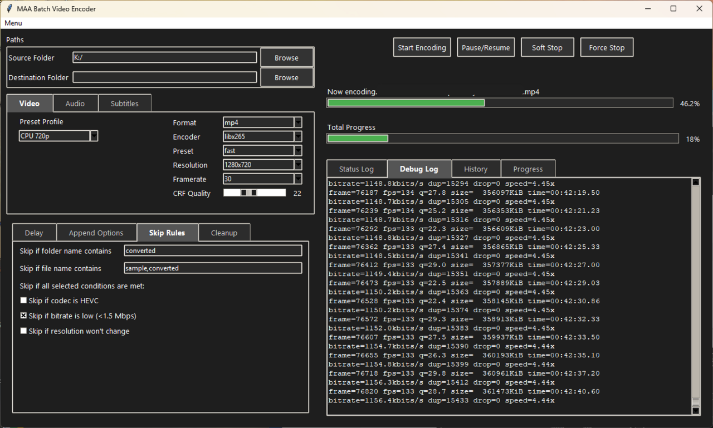Switch to the Video tab
This screenshot has height=428, width=713.
click(30, 104)
